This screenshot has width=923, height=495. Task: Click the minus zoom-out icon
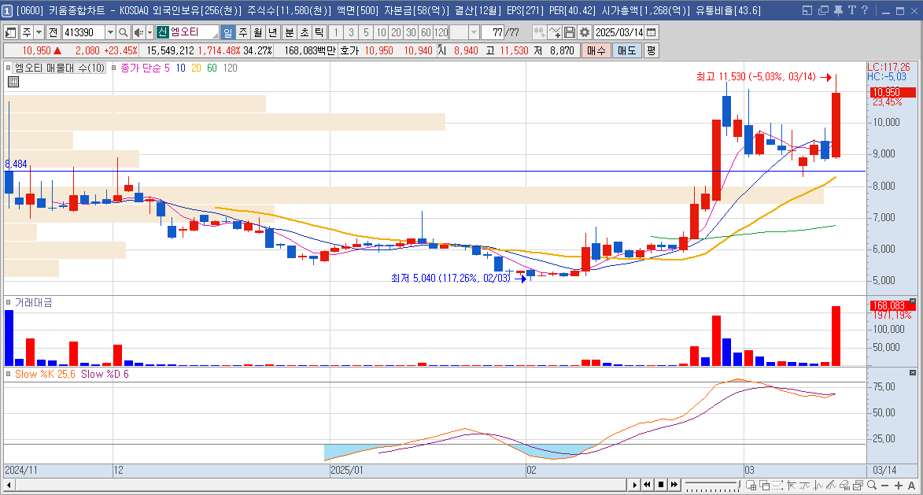click(x=884, y=486)
